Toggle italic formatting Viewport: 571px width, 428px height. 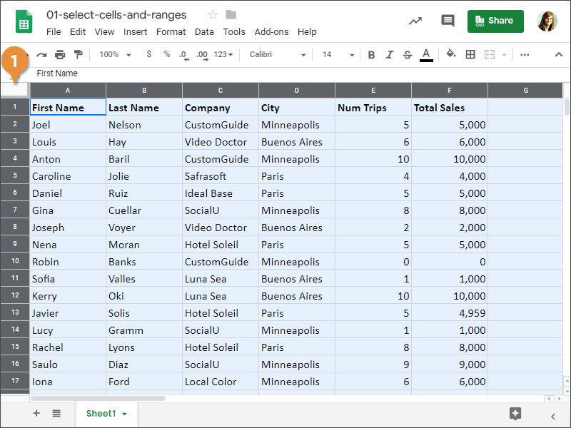pyautogui.click(x=389, y=54)
